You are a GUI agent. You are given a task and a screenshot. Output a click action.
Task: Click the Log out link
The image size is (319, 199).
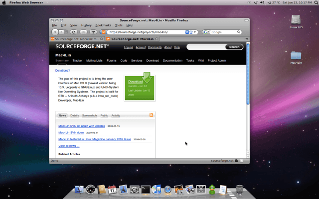pyautogui.click(x=129, y=47)
